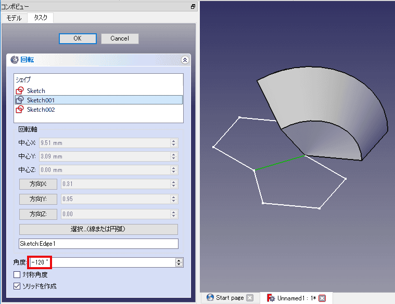
Task: Click the green highlighted edge in the 3D view
Action: point(279,163)
